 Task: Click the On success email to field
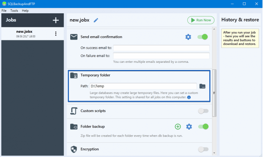[x=161, y=48]
